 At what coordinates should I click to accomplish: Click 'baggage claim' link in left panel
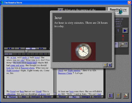pos(28,68)
